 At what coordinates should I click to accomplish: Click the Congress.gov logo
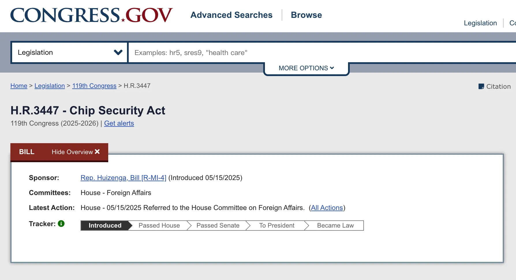(91, 15)
